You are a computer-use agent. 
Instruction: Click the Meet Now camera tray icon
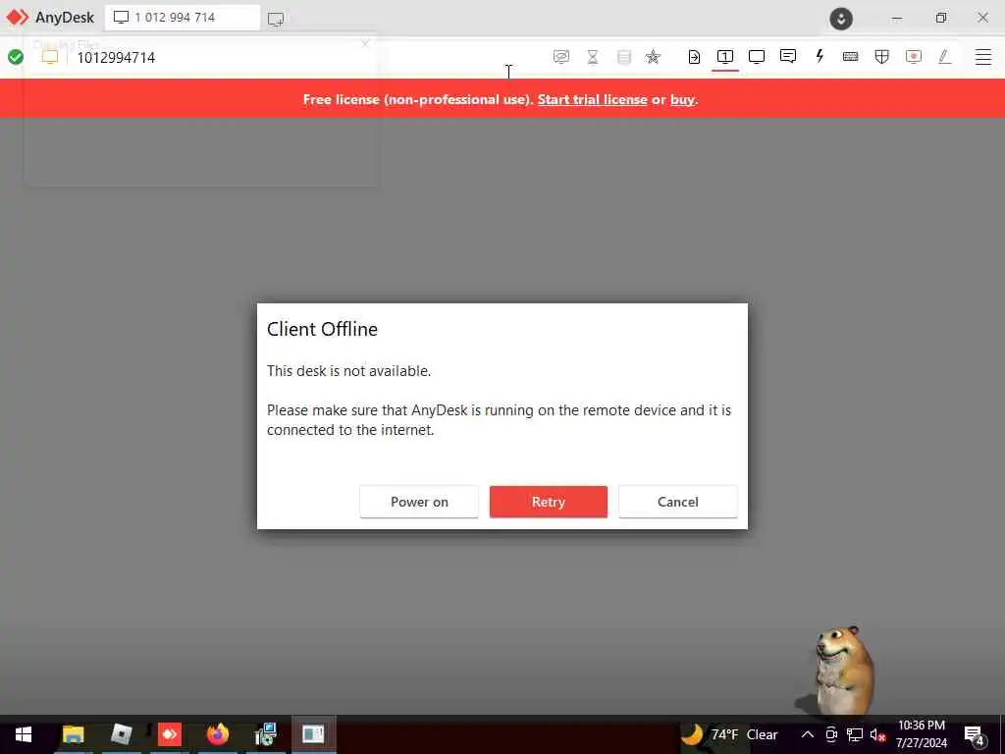tap(831, 734)
